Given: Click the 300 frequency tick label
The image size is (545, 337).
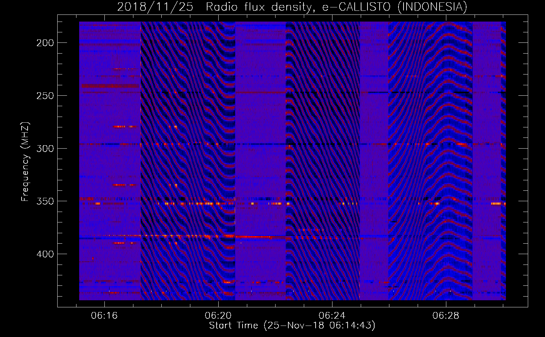Looking at the screenshot, I should (45, 149).
